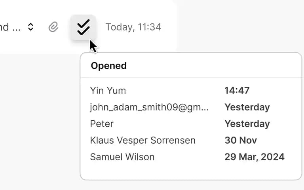Click the 'Opened' popover heading
This screenshot has width=304, height=190.
coord(109,66)
